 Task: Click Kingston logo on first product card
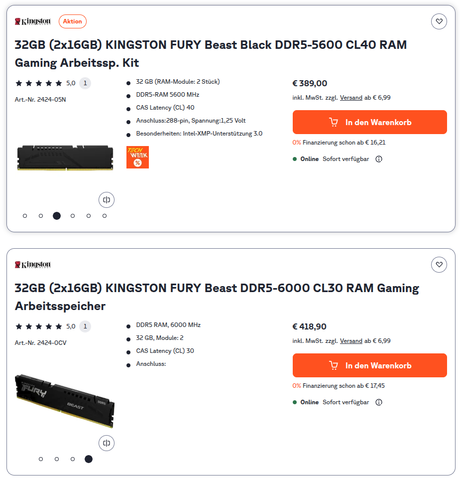[33, 21]
